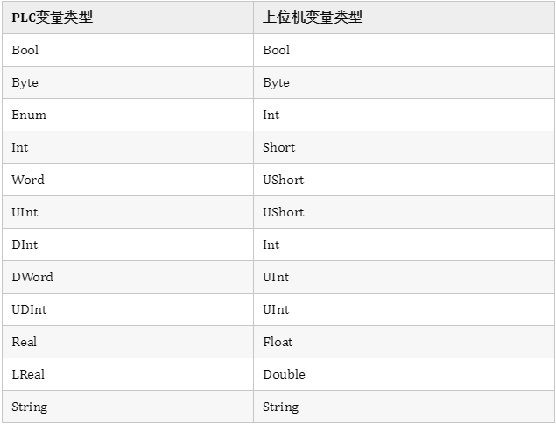Screen dimensions: 556x425
Task: Click the DWord cell
Action: tap(128, 277)
